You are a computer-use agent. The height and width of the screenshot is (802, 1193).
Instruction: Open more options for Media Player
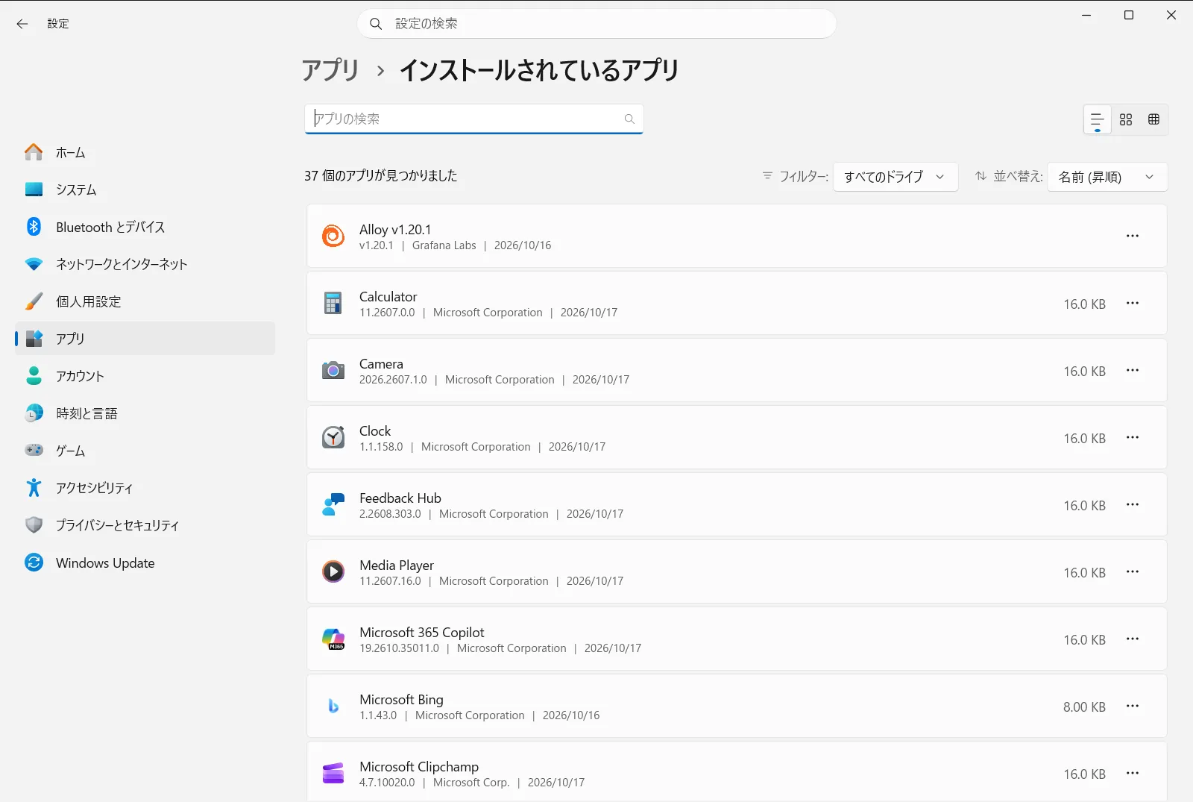(x=1133, y=571)
